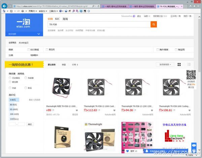202x158 pixels.
Task: Favorite the ¥99 thermalright fan with heart
Action: pyautogui.click(x=77, y=110)
